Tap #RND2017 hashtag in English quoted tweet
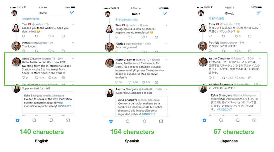The width and height of the screenshot is (274, 152). (64, 106)
